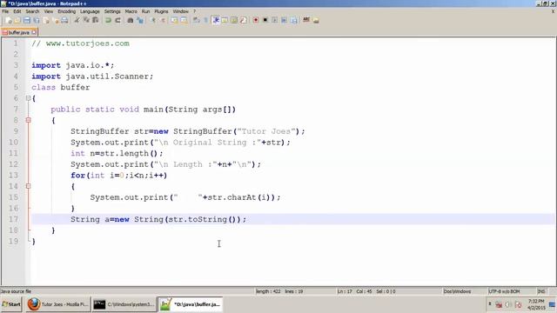Screen dimensions: 557x313
Task: Click the Replace toolbar icon
Action: (141, 20)
